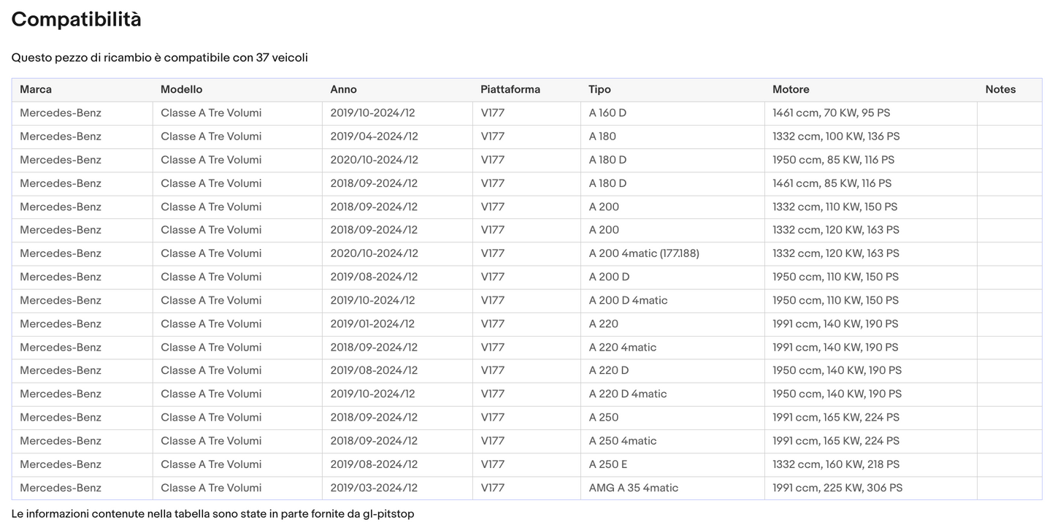This screenshot has height=525, width=1055.
Task: Select the A 160 D type cell
Action: (607, 113)
